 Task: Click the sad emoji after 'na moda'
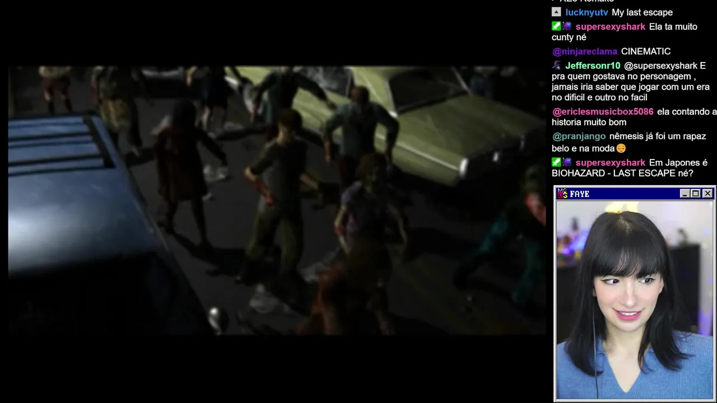tap(621, 148)
